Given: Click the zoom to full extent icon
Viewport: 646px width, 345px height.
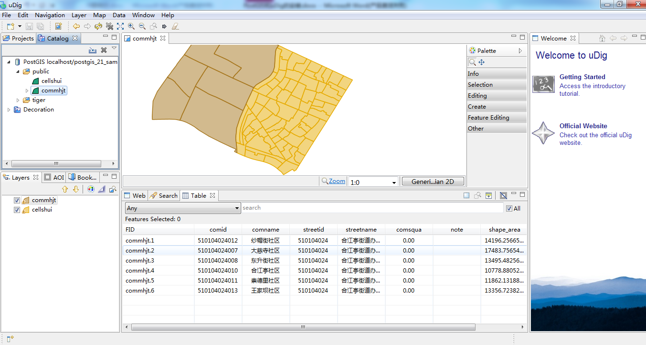Looking at the screenshot, I should pos(120,27).
